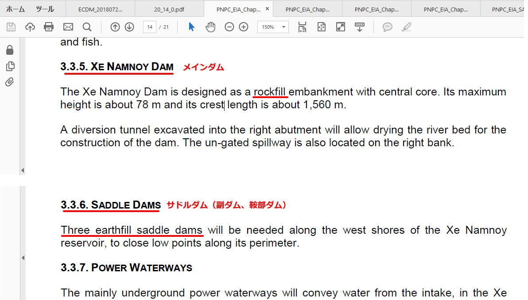Click heading 3.3.7. Power Waterways
The height and width of the screenshot is (300, 528).
click(x=126, y=268)
